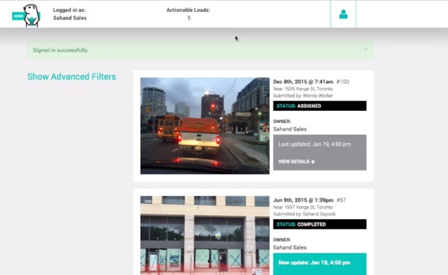This screenshot has height=275, width=448.
Task: Dismiss the 'Signed in successfully' alert
Action: click(x=366, y=49)
